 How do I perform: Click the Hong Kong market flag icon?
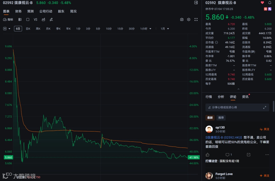click(x=266, y=9)
